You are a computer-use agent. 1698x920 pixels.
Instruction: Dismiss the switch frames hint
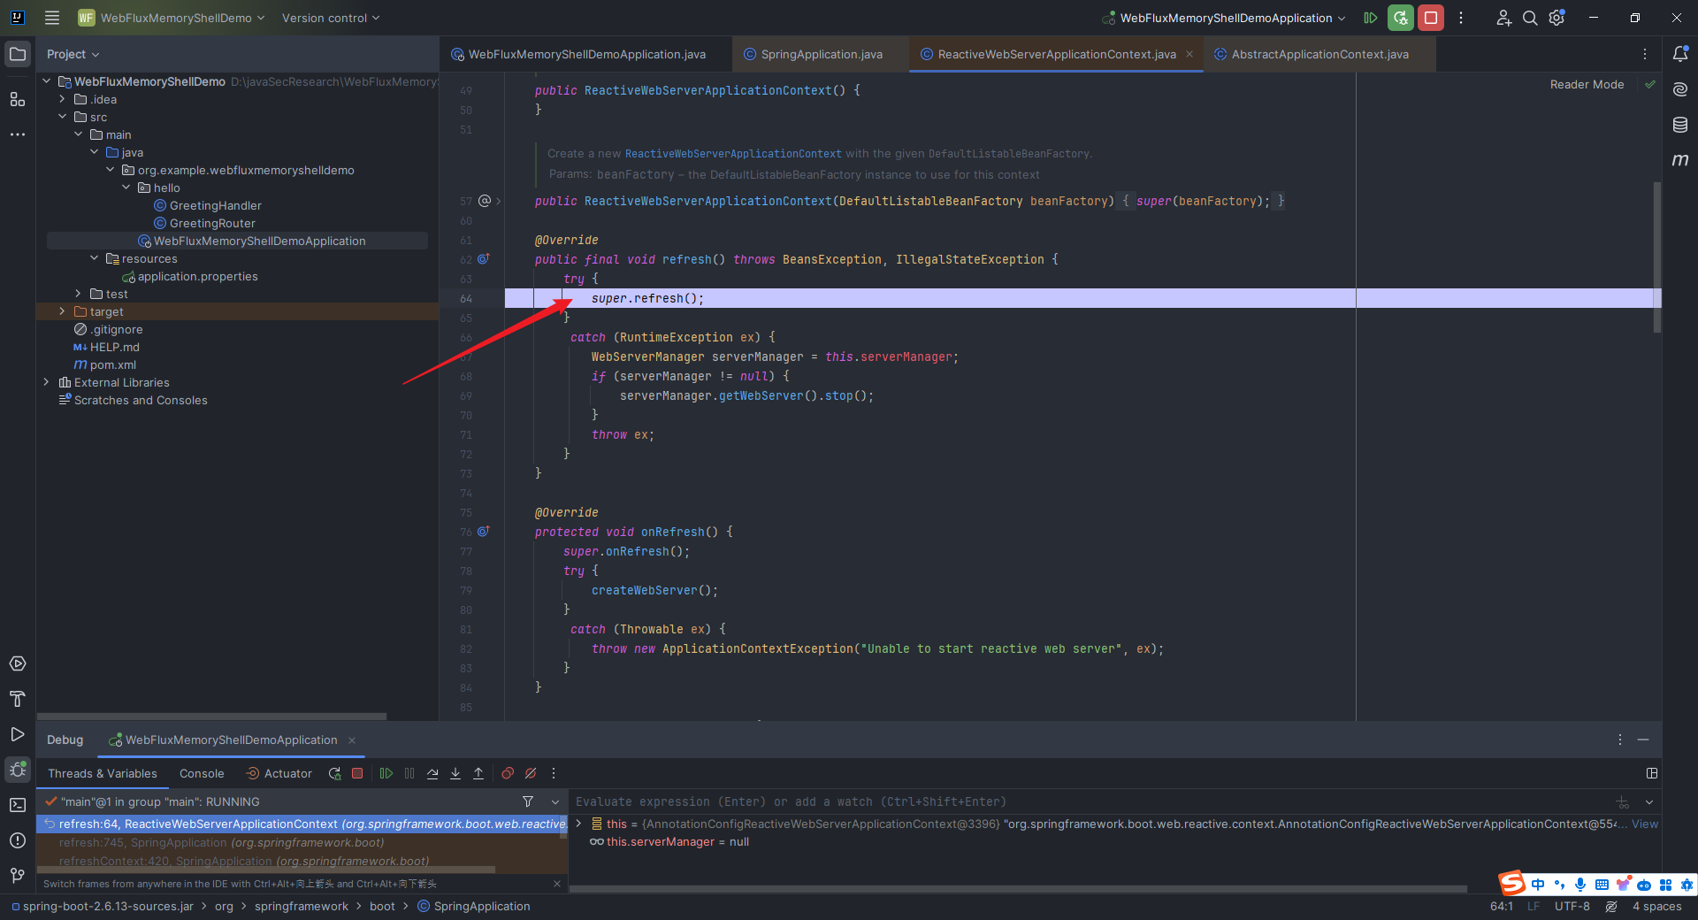click(557, 884)
